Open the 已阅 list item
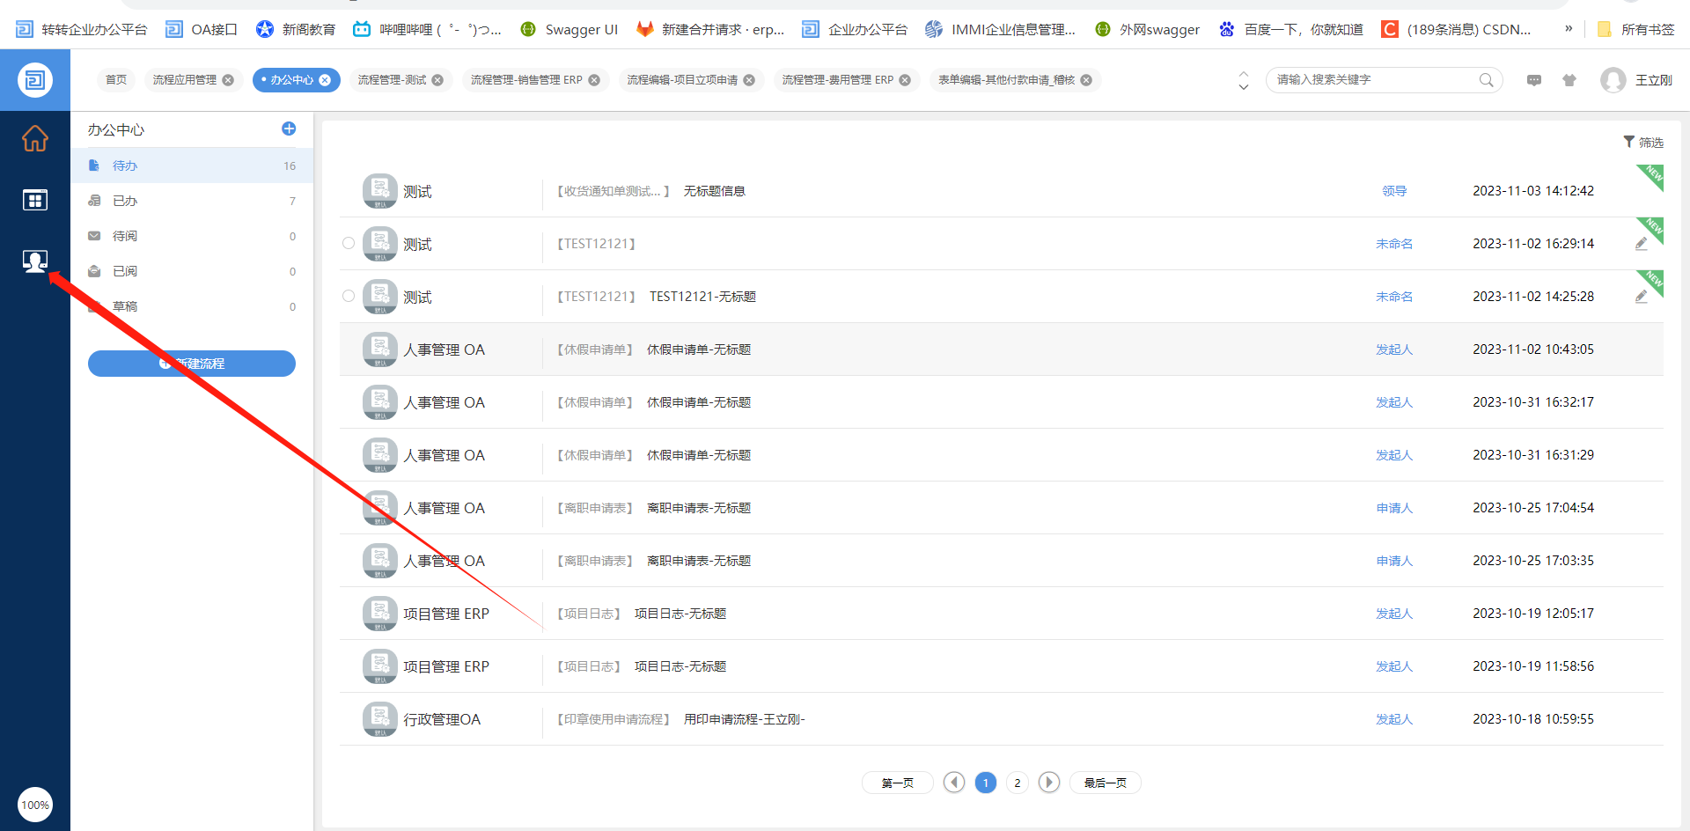 pos(192,271)
